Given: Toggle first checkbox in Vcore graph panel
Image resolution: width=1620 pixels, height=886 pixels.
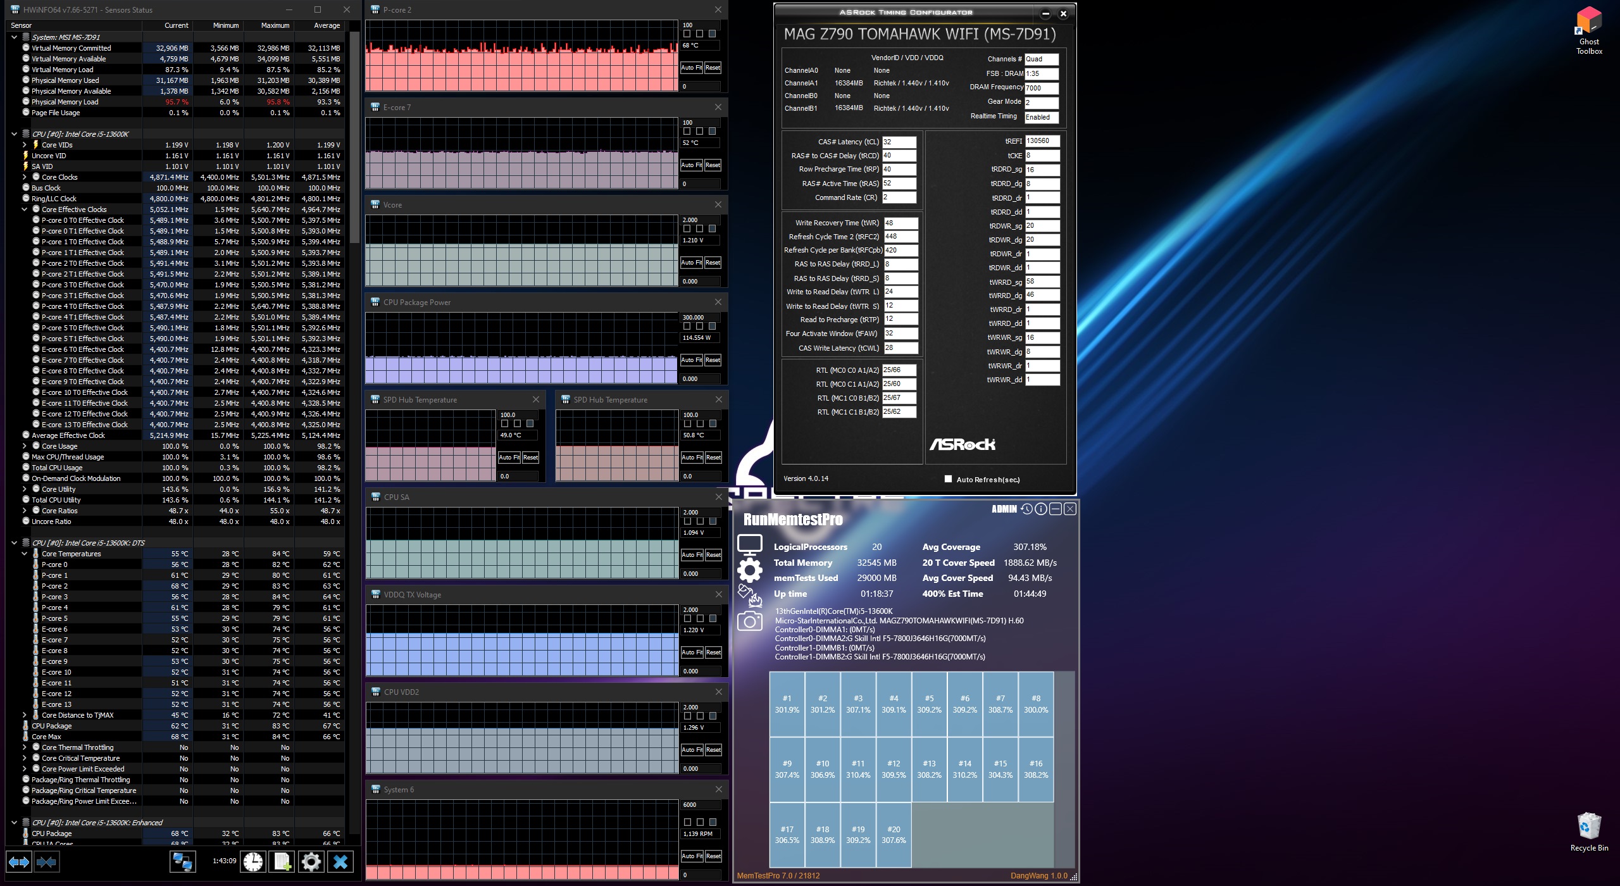Looking at the screenshot, I should 687,229.
